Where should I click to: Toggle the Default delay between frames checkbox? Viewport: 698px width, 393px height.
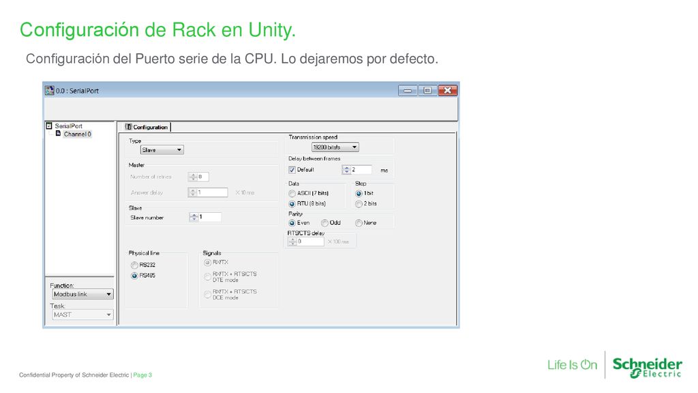(292, 170)
